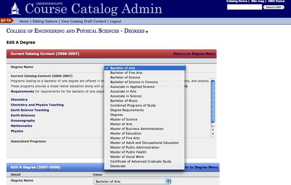The width and height of the screenshot is (291, 185).
Task: Open the Mathematics program link
Action: coord(21,126)
